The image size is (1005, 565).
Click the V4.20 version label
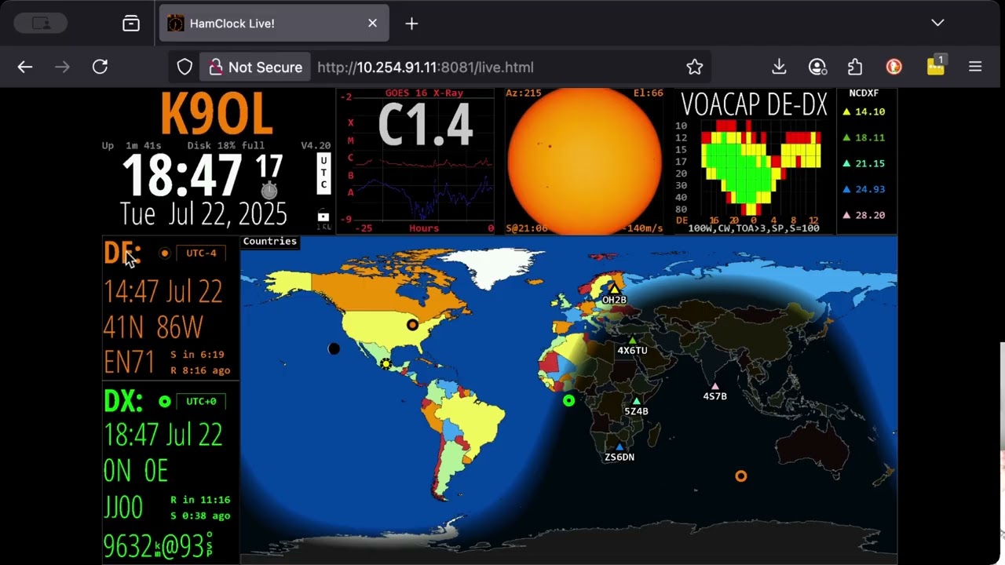click(x=316, y=146)
